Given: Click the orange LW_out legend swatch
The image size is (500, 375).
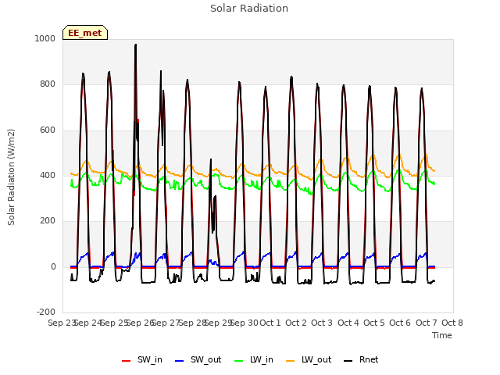Looking at the screenshot, I should tap(291, 361).
